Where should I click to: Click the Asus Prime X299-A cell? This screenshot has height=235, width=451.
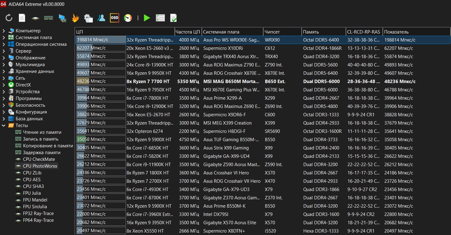[x=222, y=98]
